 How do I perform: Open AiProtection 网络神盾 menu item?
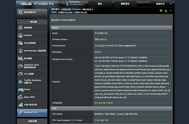click(x=32, y=51)
